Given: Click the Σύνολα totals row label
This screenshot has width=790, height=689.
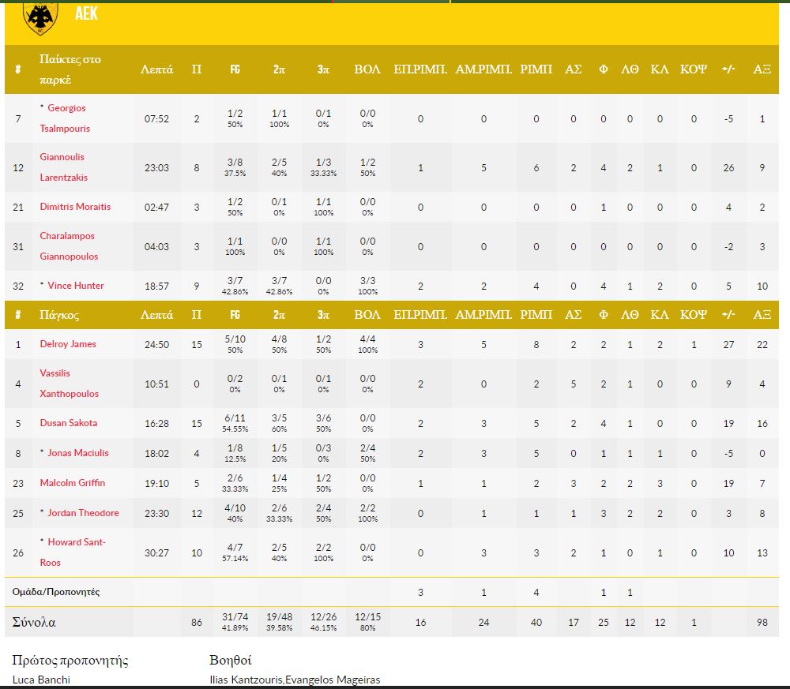Looking at the screenshot, I should pyautogui.click(x=34, y=622).
